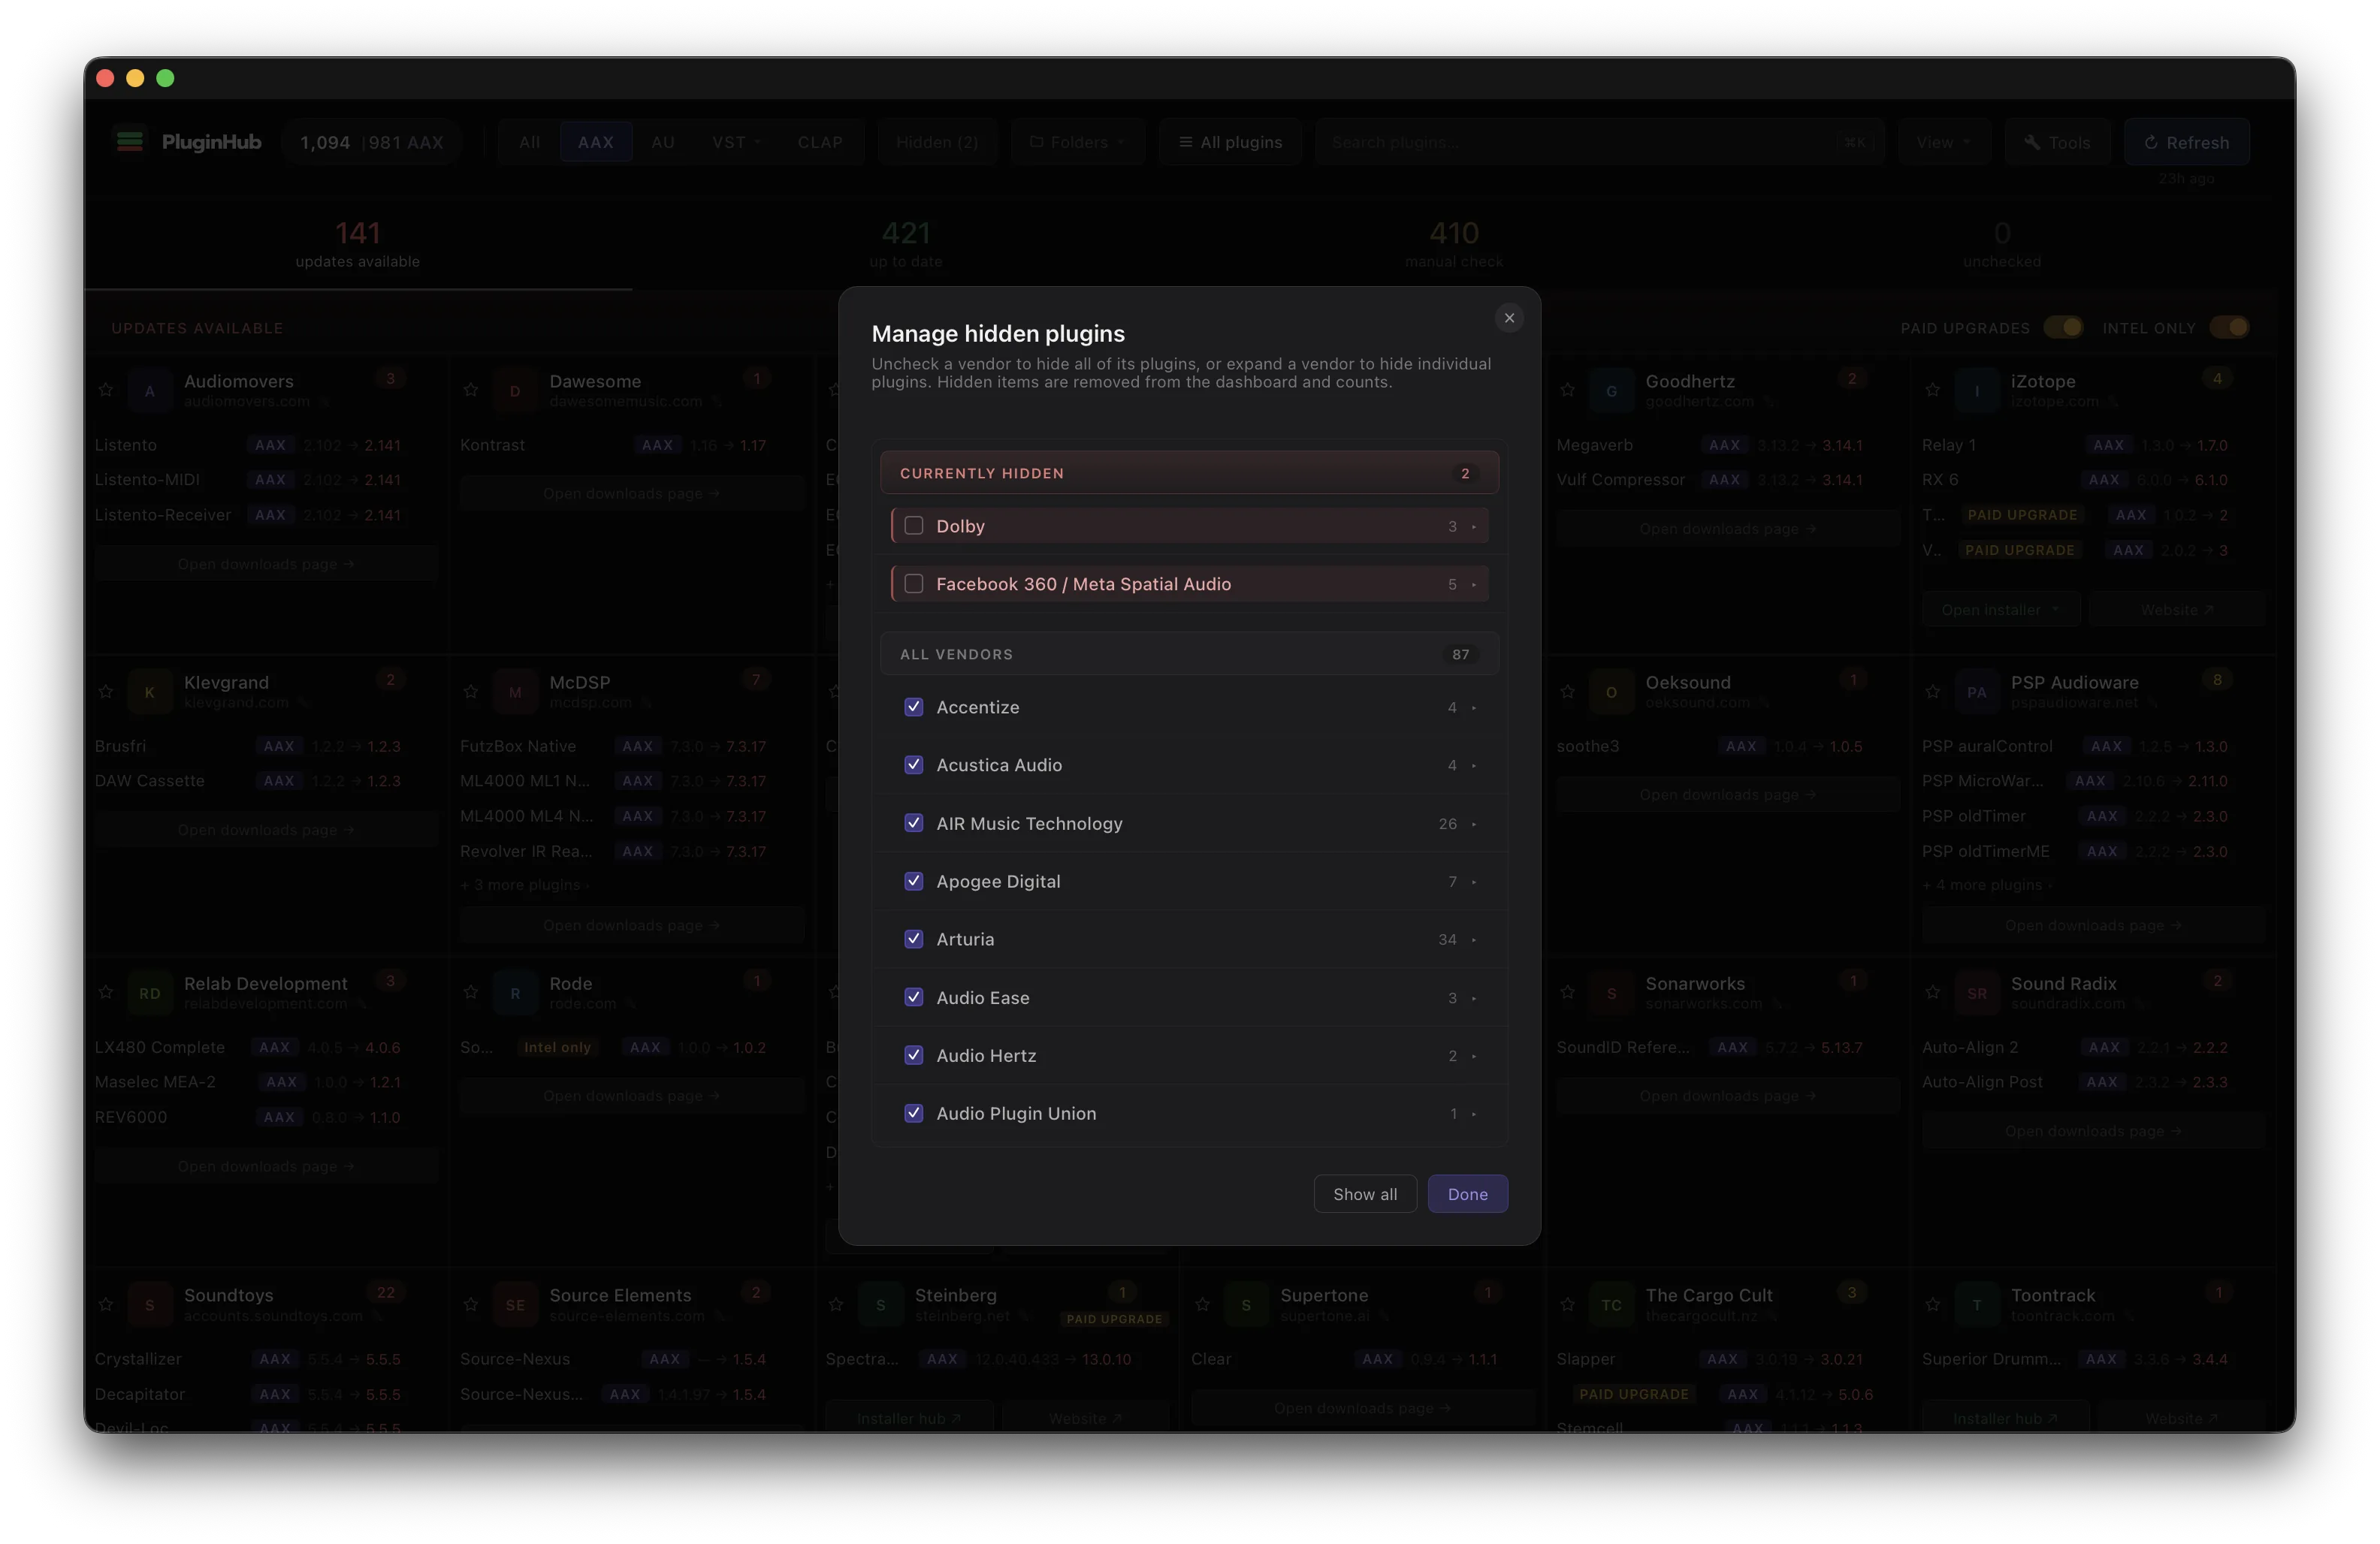2380x1544 pixels.
Task: Star the Dawesome vendor card
Action: coord(471,390)
